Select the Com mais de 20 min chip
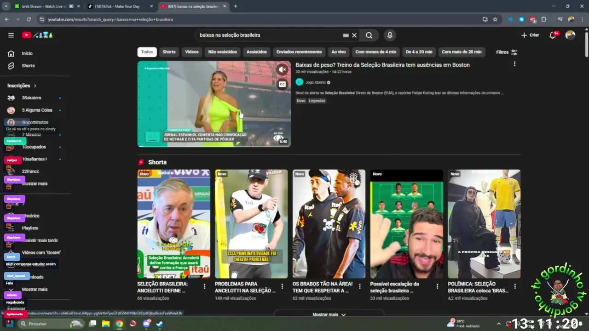Image resolution: width=589 pixels, height=331 pixels. (x=462, y=52)
